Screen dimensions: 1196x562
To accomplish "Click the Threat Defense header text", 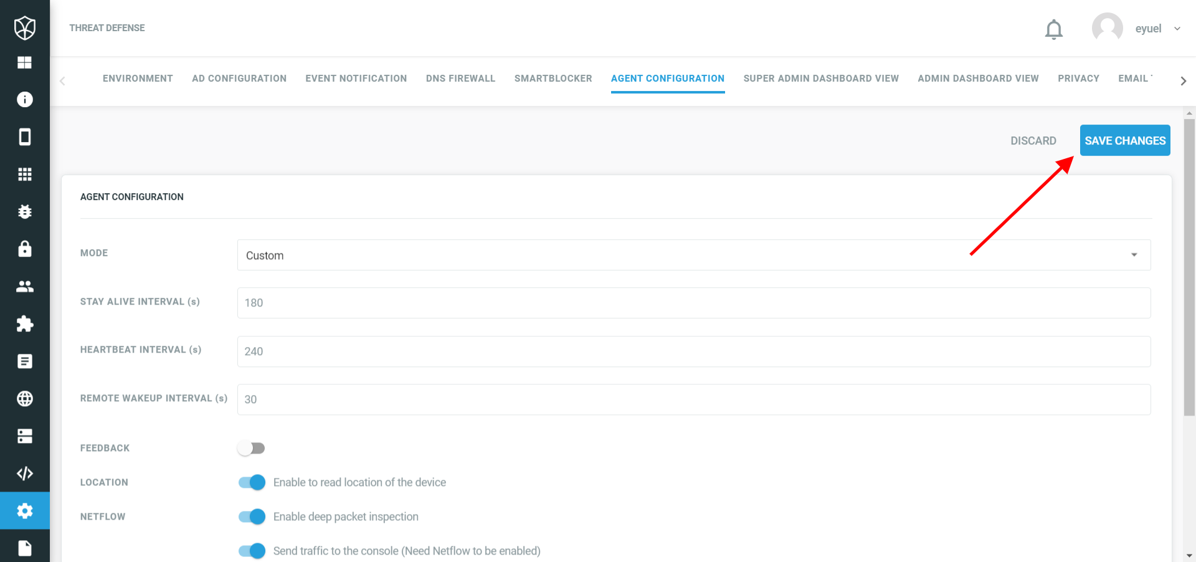I will [x=107, y=28].
